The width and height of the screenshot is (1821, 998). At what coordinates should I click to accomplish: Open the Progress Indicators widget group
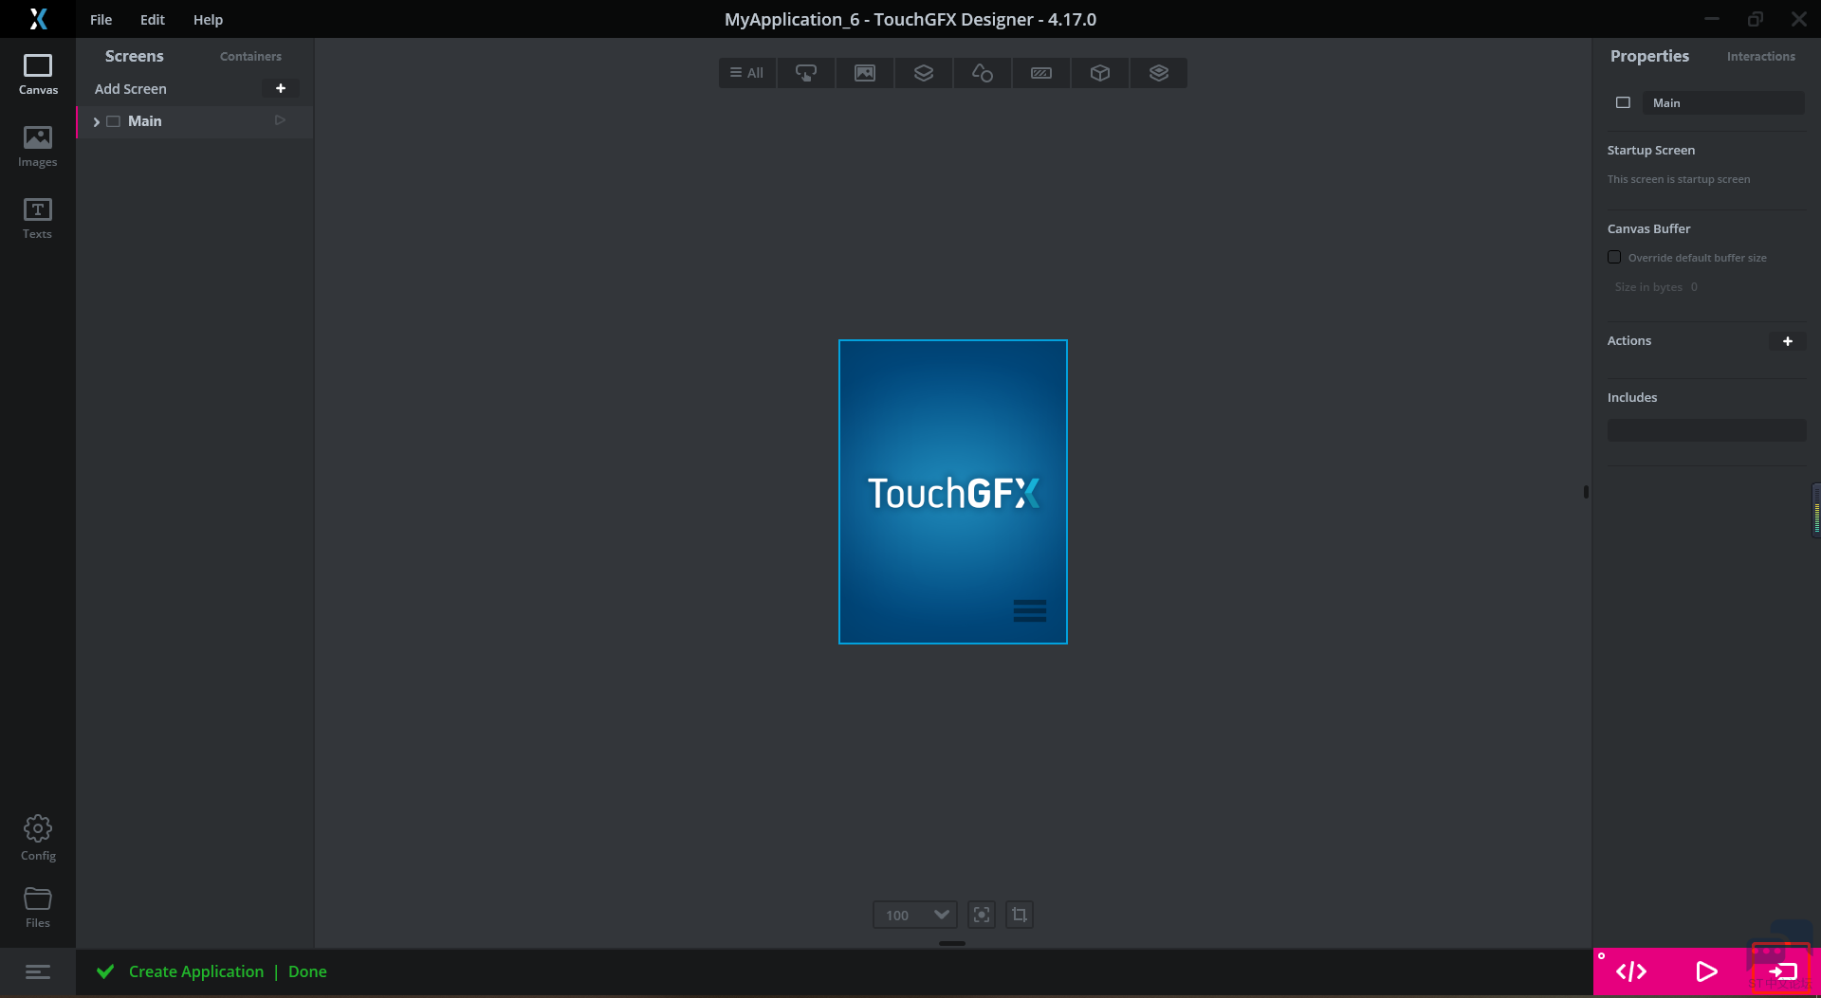point(1041,73)
